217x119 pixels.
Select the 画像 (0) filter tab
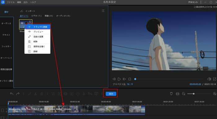coord(49,16)
